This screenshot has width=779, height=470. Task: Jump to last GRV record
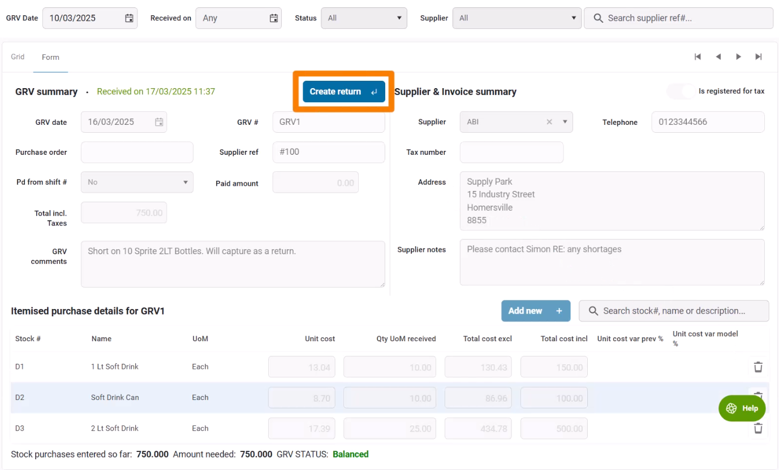(x=759, y=56)
